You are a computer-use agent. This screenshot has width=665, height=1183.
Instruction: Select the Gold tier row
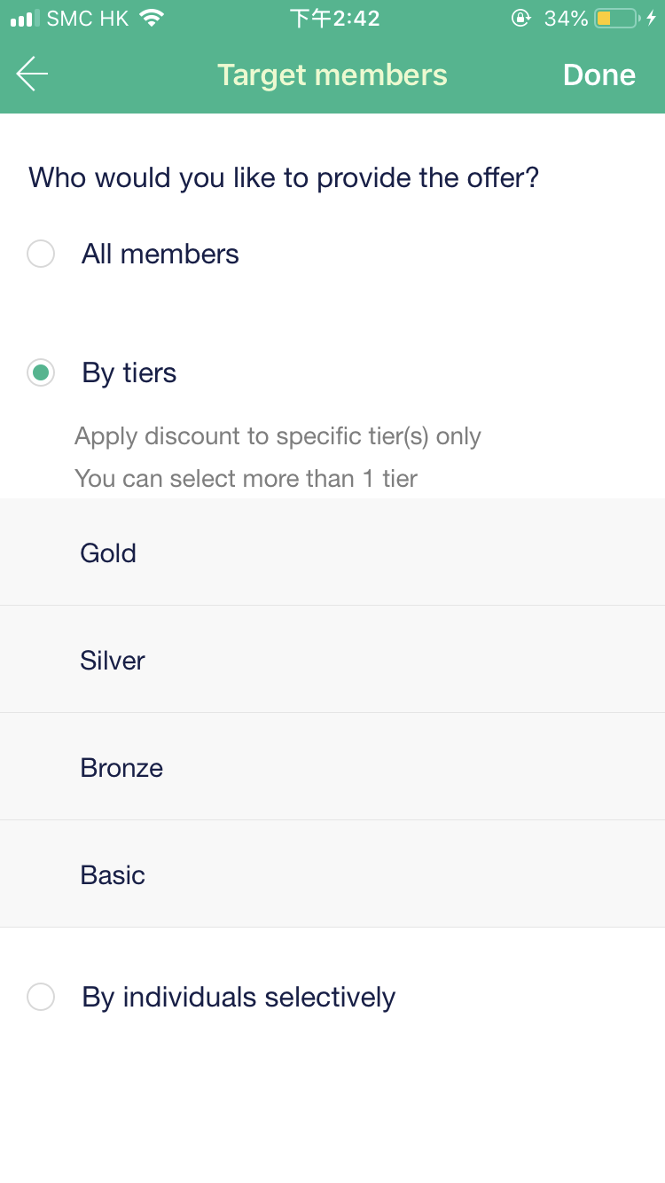point(332,552)
